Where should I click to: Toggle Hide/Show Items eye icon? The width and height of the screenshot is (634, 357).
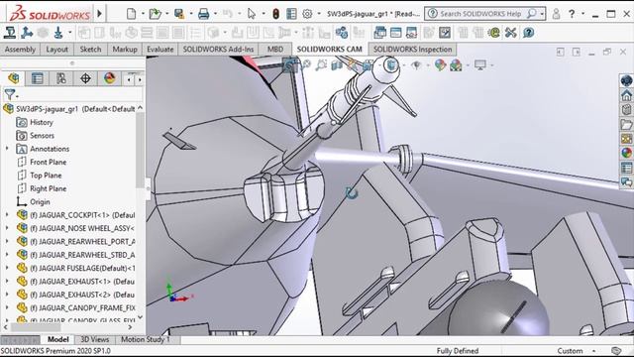click(416, 64)
